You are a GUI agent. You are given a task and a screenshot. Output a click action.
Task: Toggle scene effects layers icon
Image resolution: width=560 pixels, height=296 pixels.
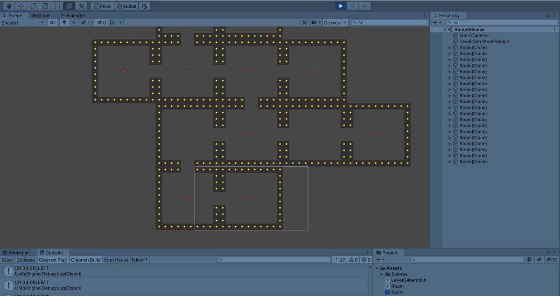(83, 22)
